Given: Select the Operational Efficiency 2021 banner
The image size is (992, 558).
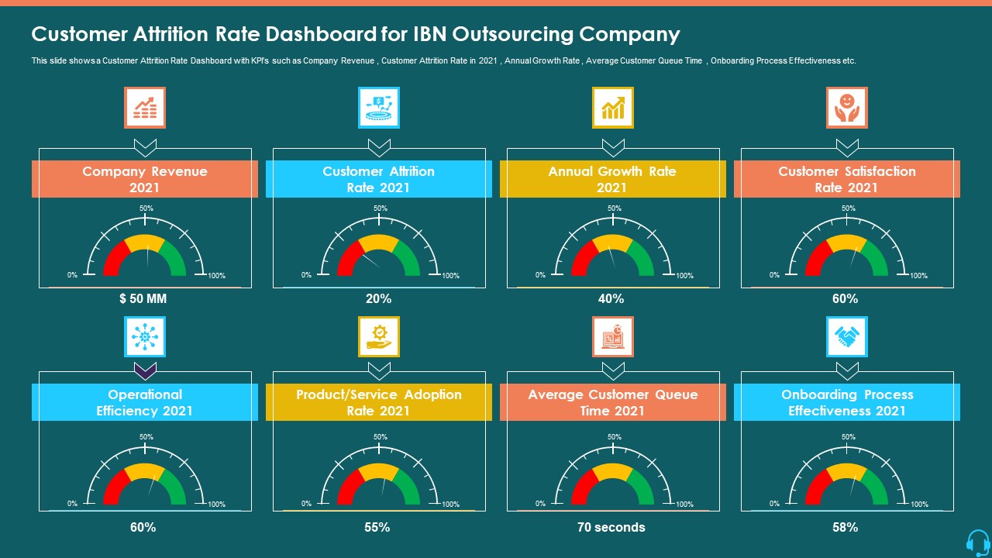Looking at the screenshot, I should [145, 402].
